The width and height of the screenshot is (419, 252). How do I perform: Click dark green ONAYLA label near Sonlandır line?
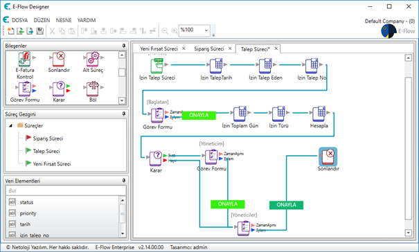[x=286, y=205]
